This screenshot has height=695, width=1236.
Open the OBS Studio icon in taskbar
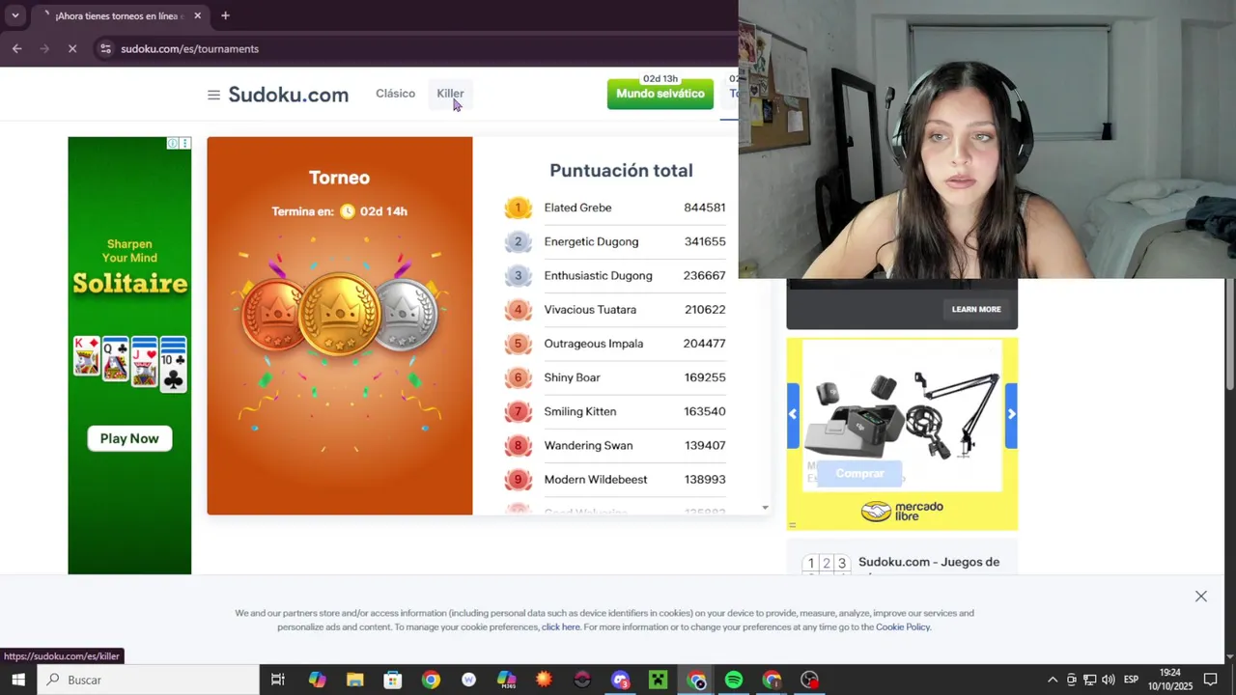(809, 680)
